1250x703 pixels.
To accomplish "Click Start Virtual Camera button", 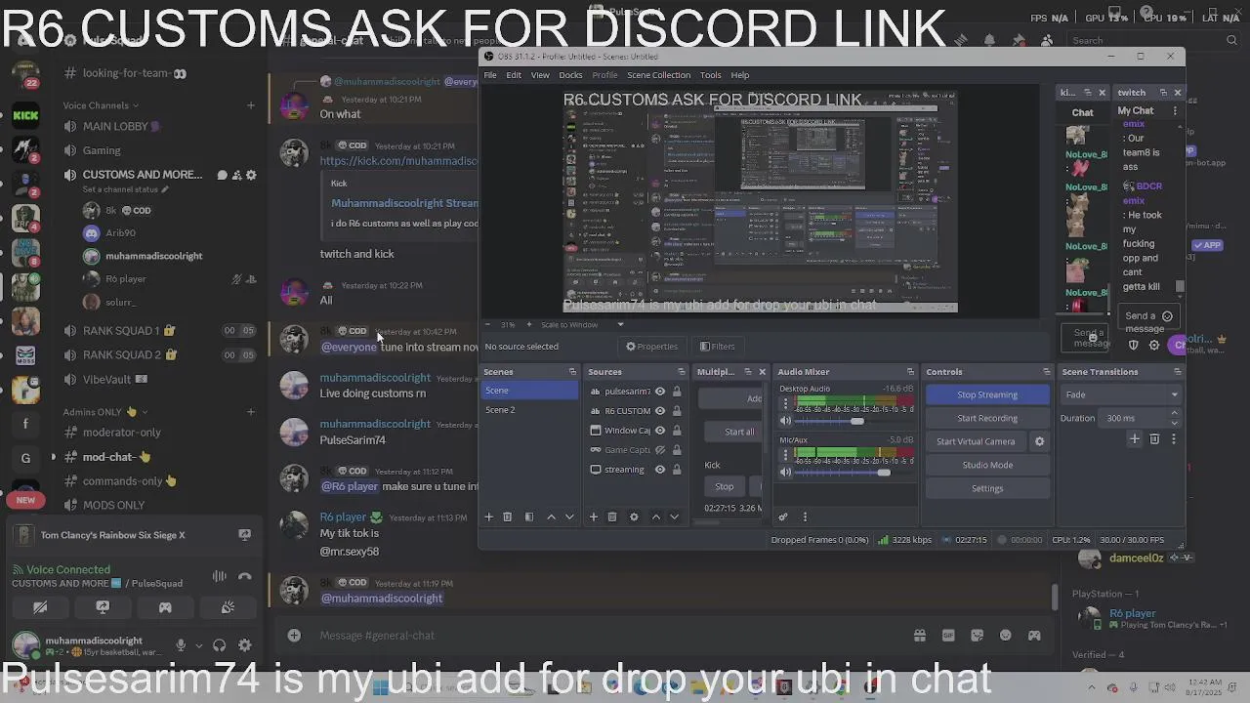I will 976,441.
